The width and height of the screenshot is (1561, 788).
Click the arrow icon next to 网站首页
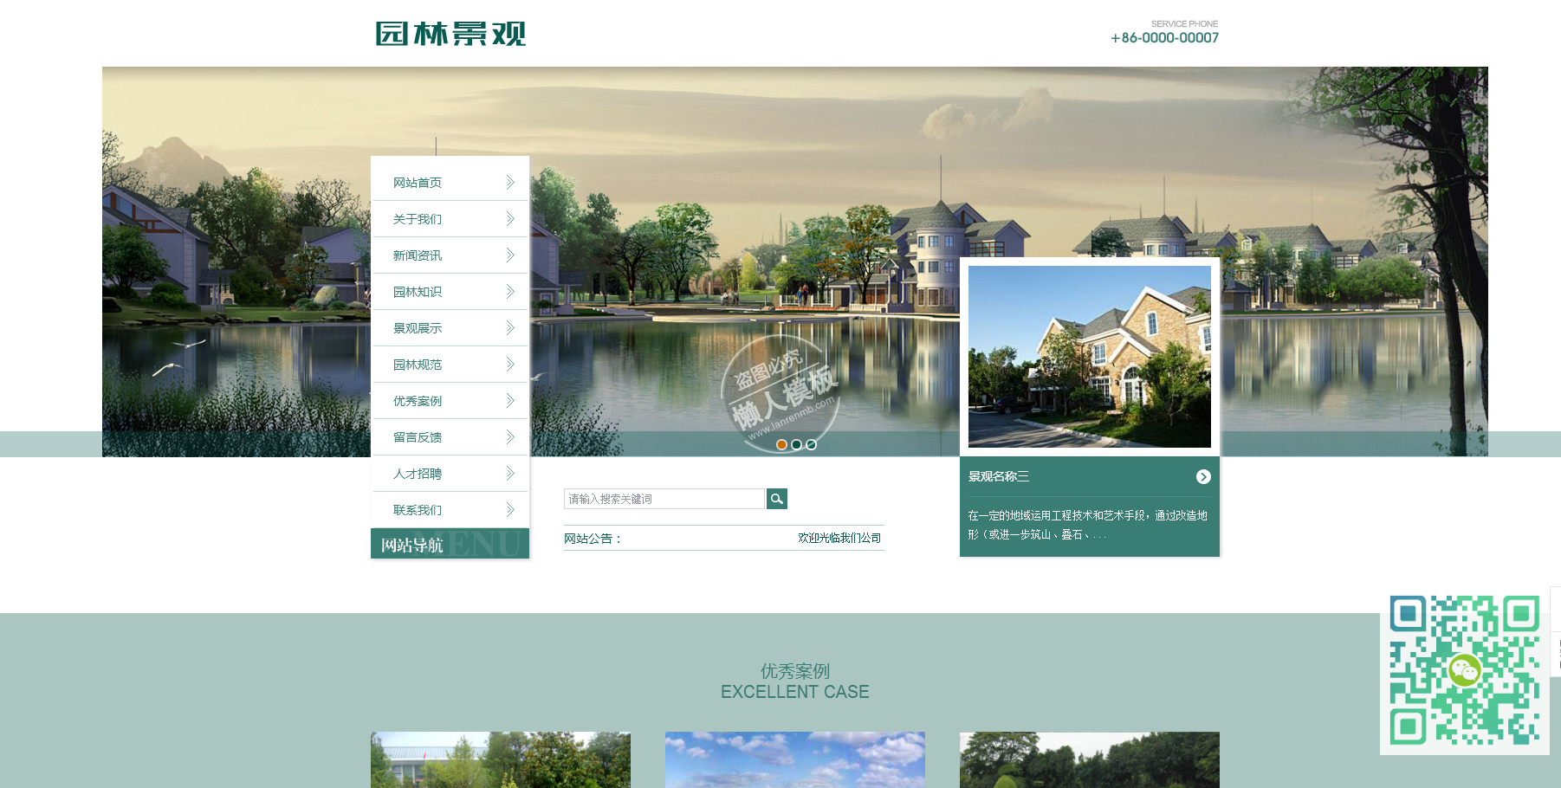[x=510, y=183]
